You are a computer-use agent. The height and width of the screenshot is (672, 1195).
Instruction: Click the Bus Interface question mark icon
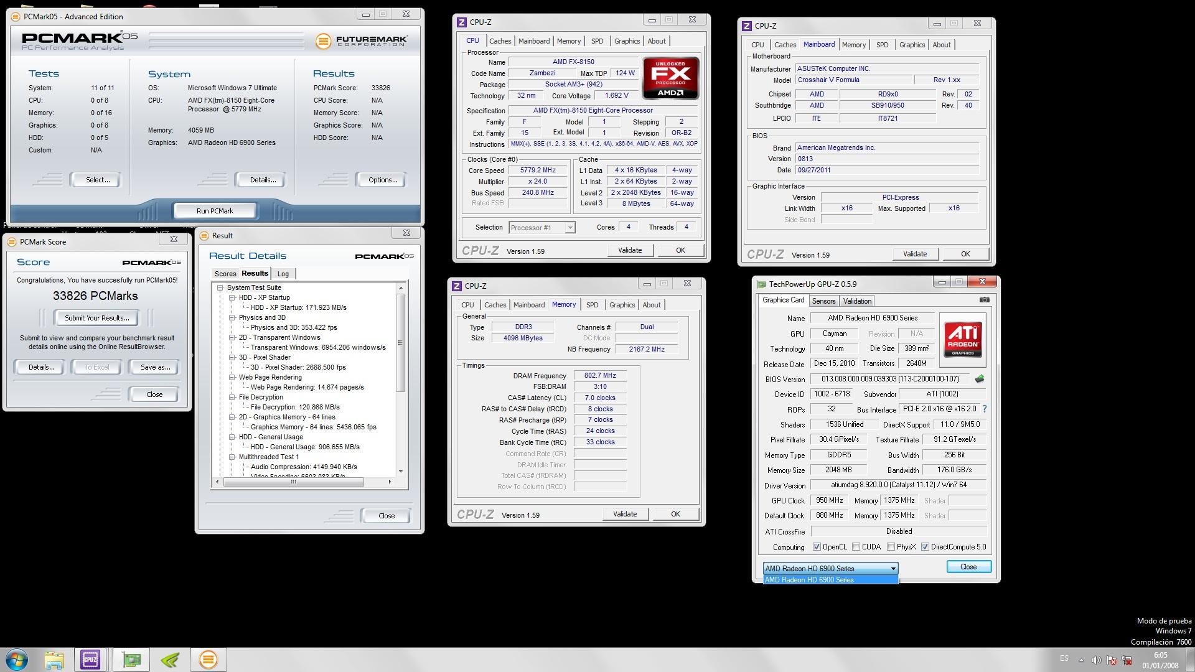click(984, 409)
